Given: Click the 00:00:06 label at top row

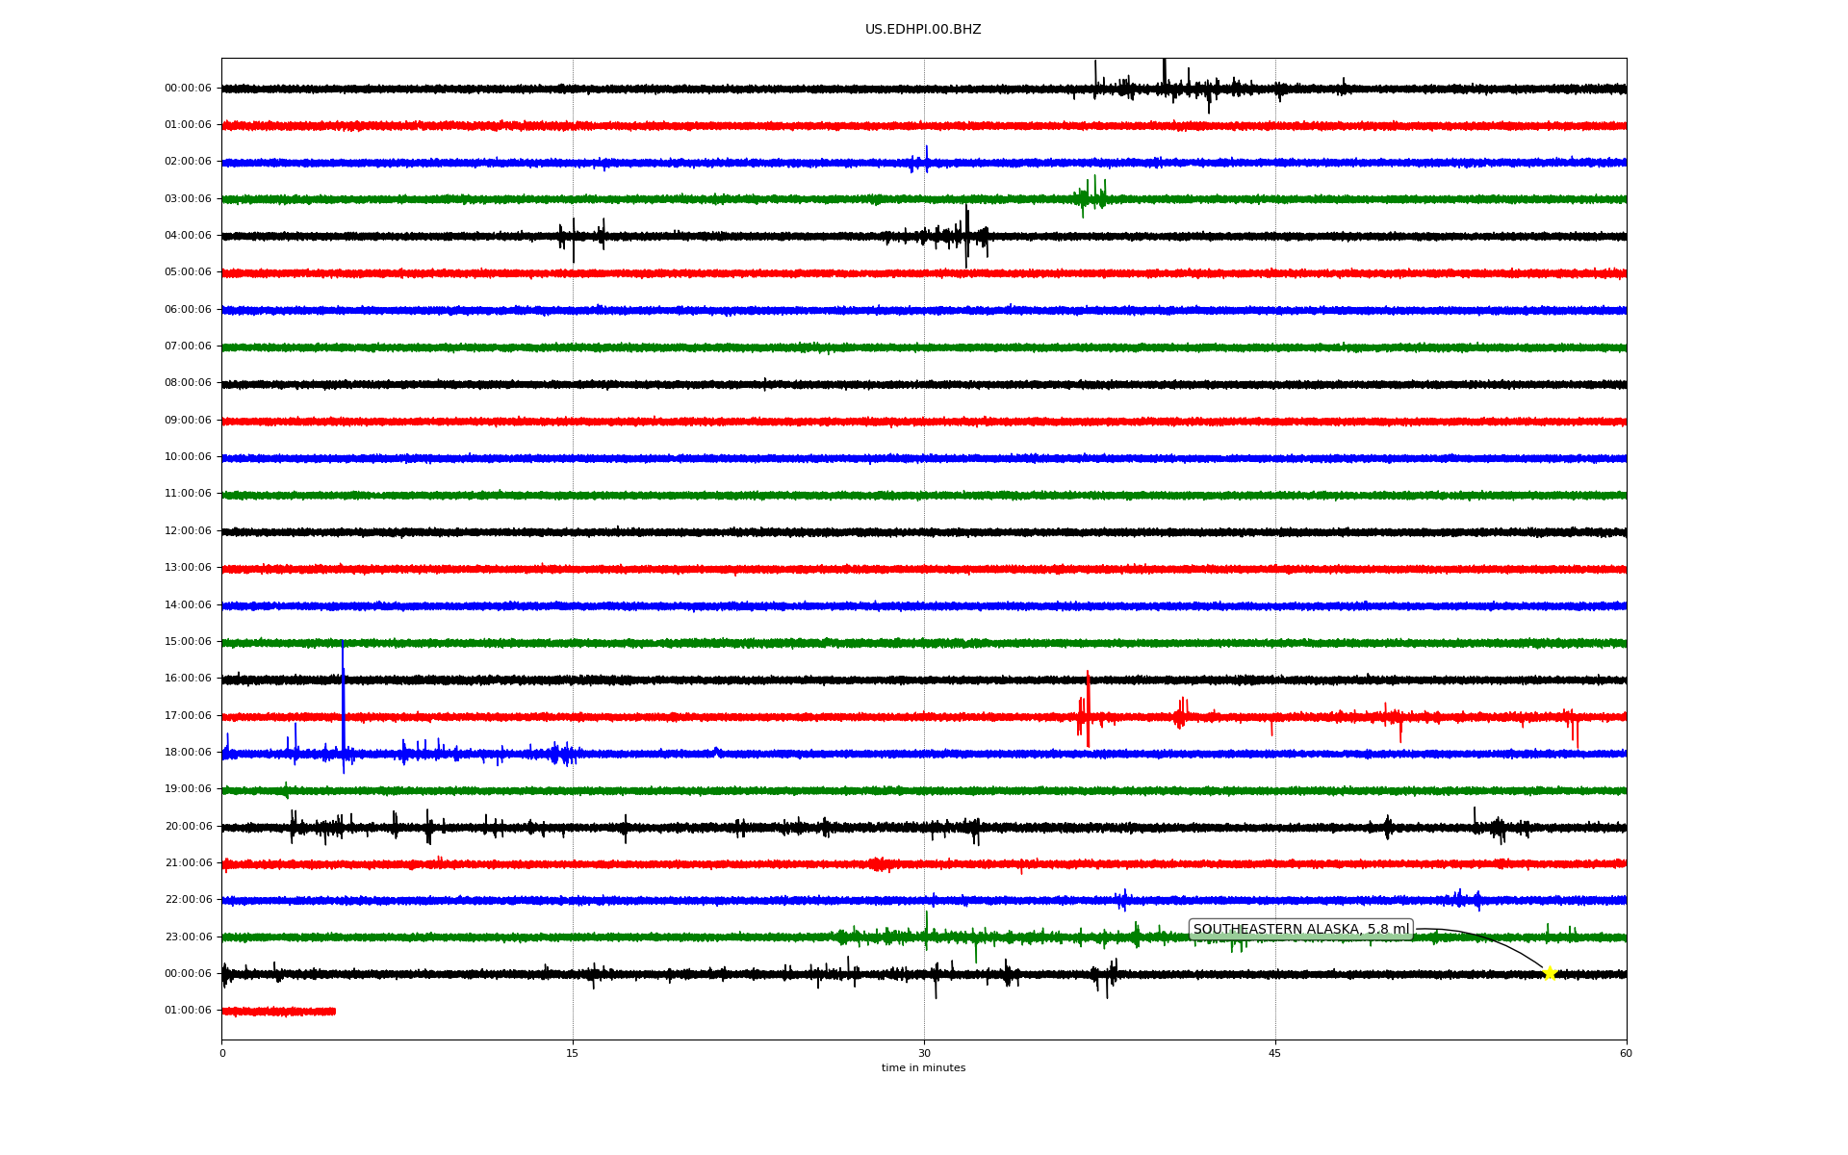Looking at the screenshot, I should click(188, 89).
